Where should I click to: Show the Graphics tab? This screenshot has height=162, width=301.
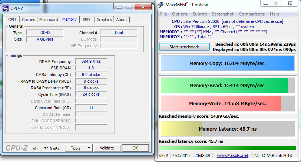pyautogui.click(x=104, y=20)
